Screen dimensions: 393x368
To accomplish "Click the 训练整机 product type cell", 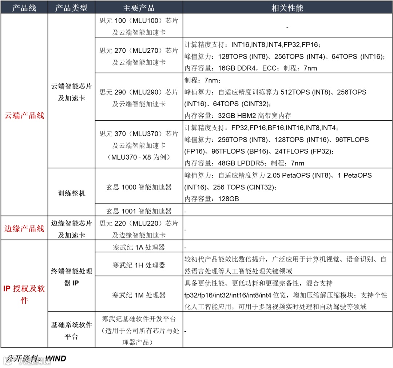I will click(x=71, y=192).
